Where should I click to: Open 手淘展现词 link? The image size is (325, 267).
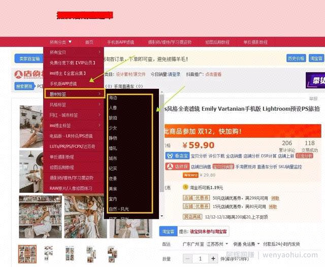pyautogui.click(x=245, y=166)
